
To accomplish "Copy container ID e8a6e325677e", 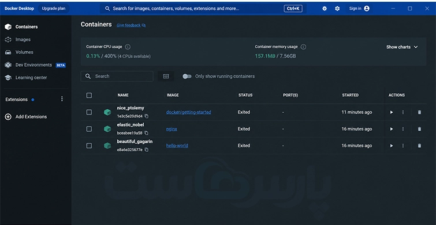I will [147, 150].
